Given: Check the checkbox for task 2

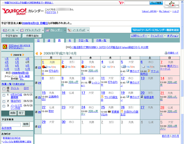Looking at the screenshot, I should point(4,101).
